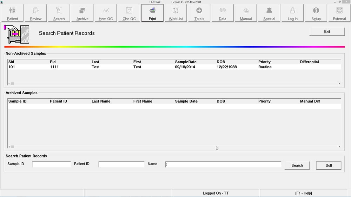This screenshot has height=197, width=351.
Task: Click Last Name header in Archived Samples
Action: coord(101,101)
